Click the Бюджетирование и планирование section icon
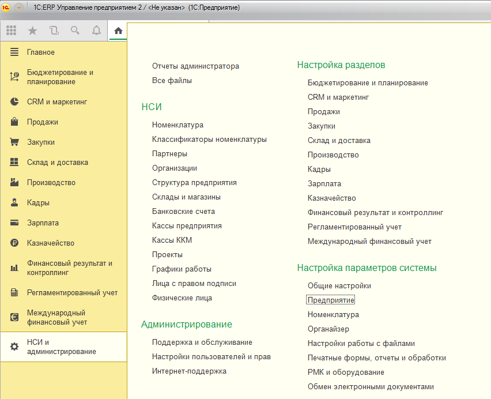491x399 pixels. (x=14, y=77)
